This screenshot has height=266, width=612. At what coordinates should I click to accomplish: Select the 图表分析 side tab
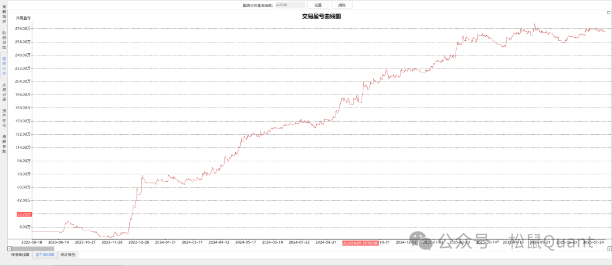(x=4, y=66)
